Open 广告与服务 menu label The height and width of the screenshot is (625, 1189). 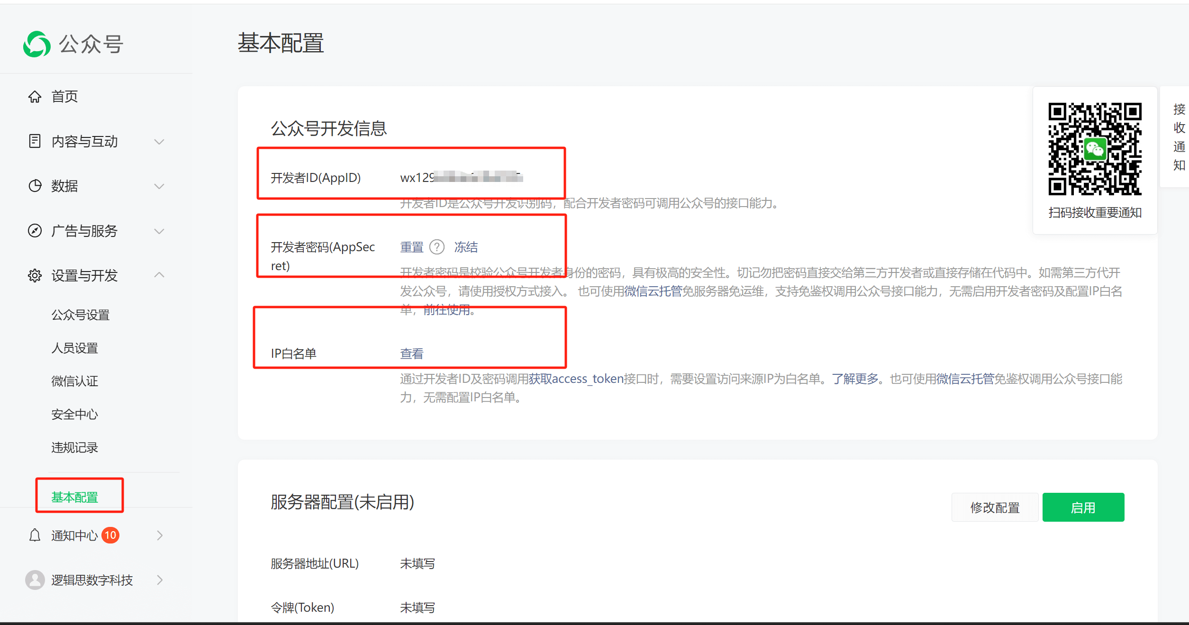[84, 231]
